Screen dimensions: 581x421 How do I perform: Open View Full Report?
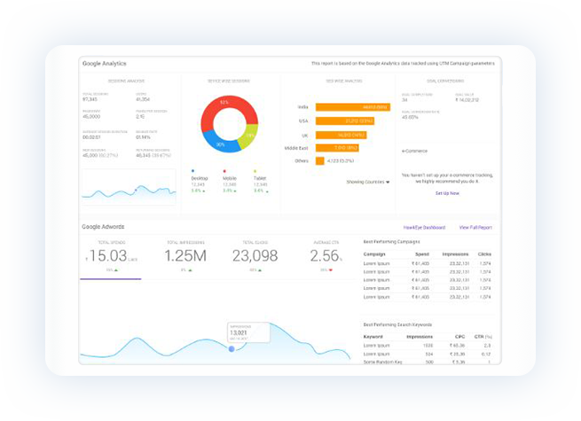click(x=475, y=228)
